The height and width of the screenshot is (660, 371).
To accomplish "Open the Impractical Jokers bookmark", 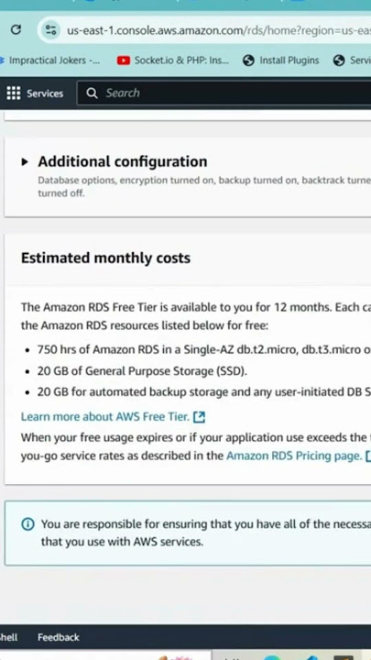I will pos(50,60).
